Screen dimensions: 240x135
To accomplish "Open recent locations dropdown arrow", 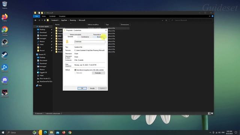I will (42, 20).
